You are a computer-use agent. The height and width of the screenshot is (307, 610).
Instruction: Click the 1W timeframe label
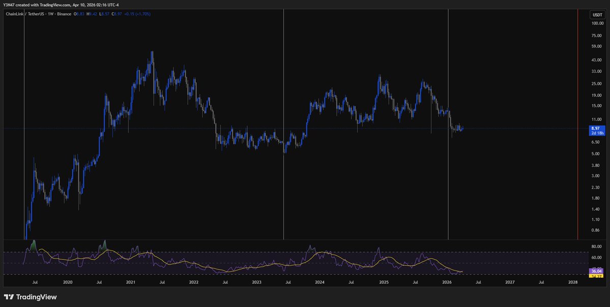(50, 14)
